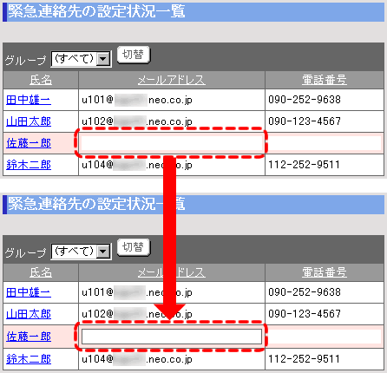
Task: Open 佐藤一郎 link in lower table
Action: tap(29, 337)
